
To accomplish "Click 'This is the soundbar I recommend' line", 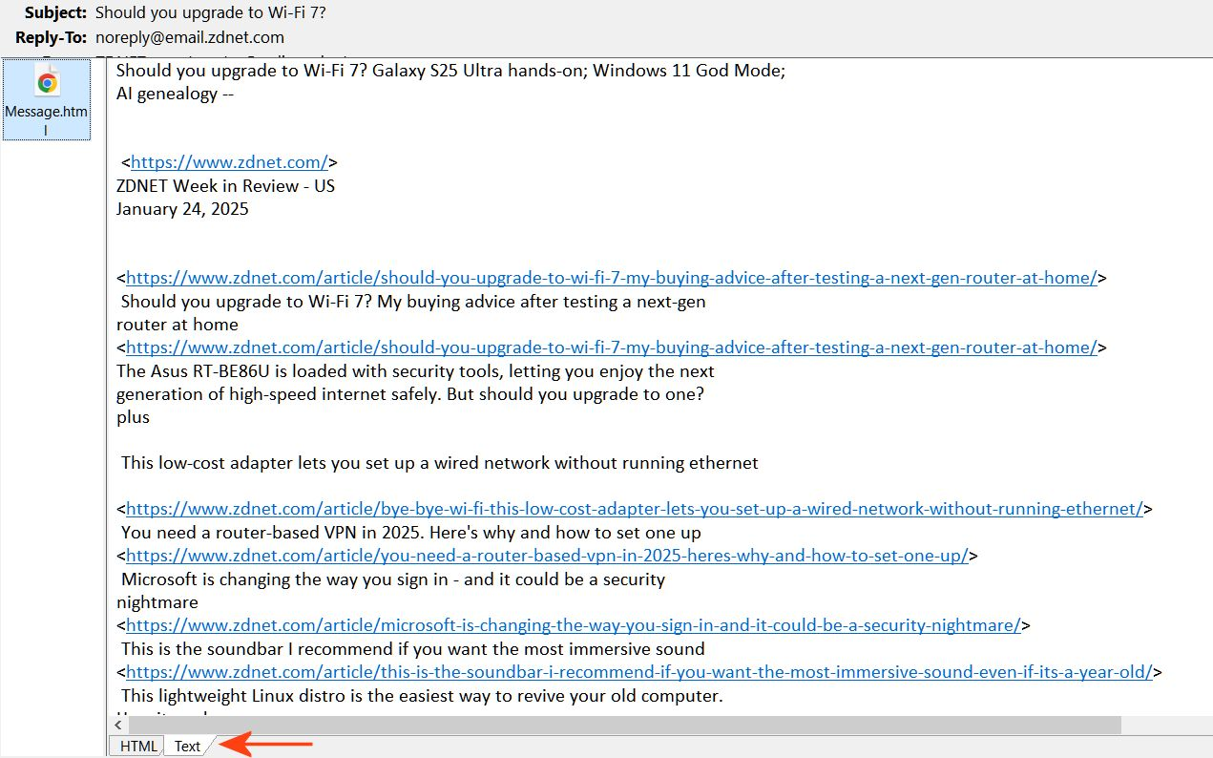I will [413, 648].
